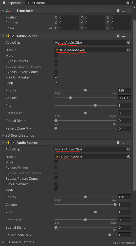Viewport: 136px width, 246px height.
Task: Click the Scale Z input field
Action: pyautogui.click(x=121, y=28)
